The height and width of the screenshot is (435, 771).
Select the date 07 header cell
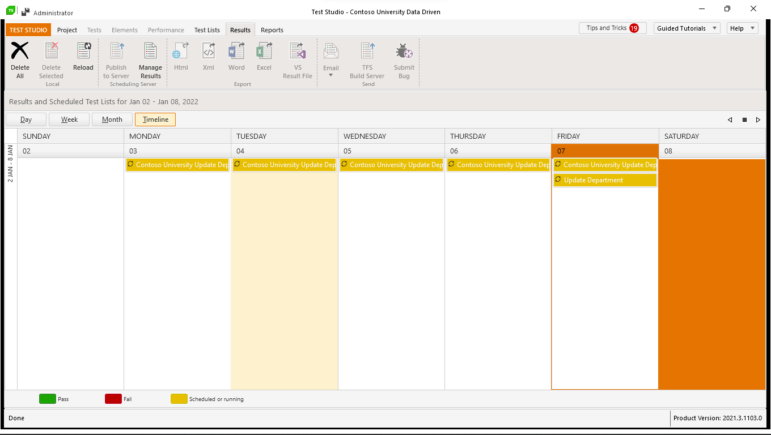pos(605,151)
